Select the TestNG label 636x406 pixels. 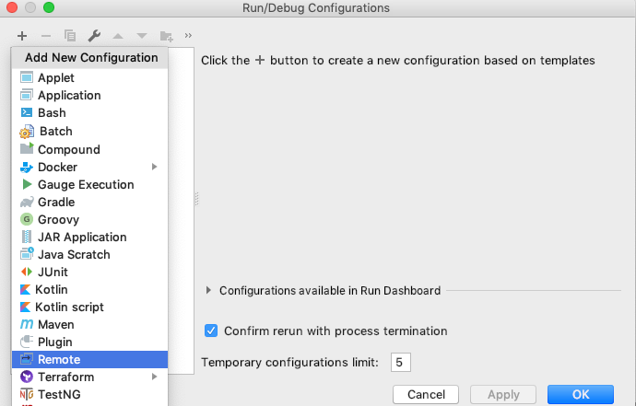[x=59, y=394]
